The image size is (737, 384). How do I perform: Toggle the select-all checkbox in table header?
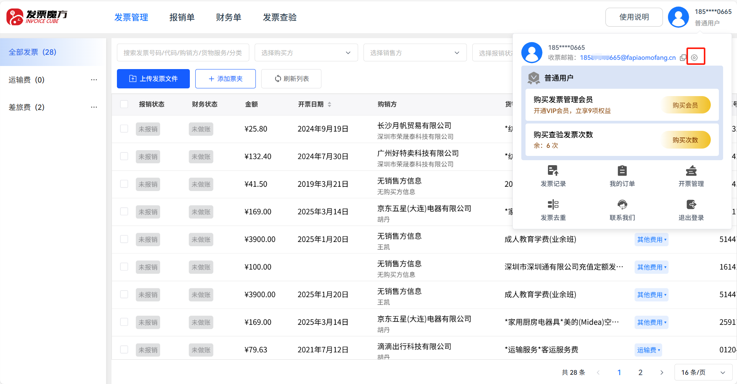click(x=124, y=104)
